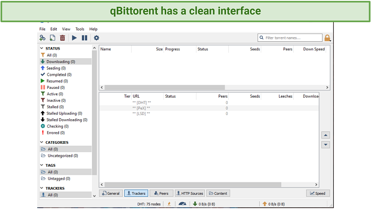Switch to the Content tab
Image resolution: width=371 pixels, height=209 pixels.
(218, 193)
